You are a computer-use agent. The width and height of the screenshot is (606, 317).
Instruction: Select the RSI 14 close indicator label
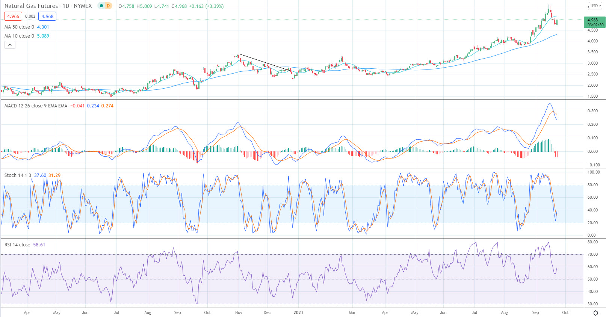coord(17,245)
